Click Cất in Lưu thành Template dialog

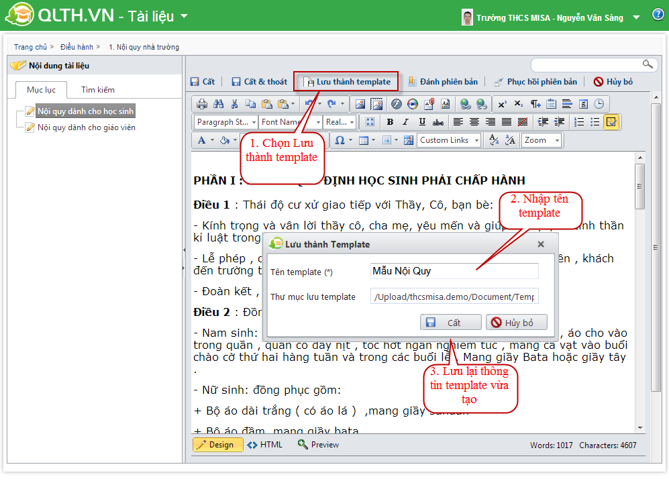(x=450, y=323)
